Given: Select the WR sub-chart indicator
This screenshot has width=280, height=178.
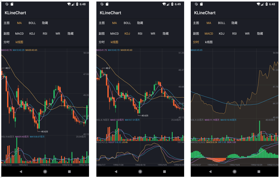Looking at the screenshot, I should click(x=58, y=33).
